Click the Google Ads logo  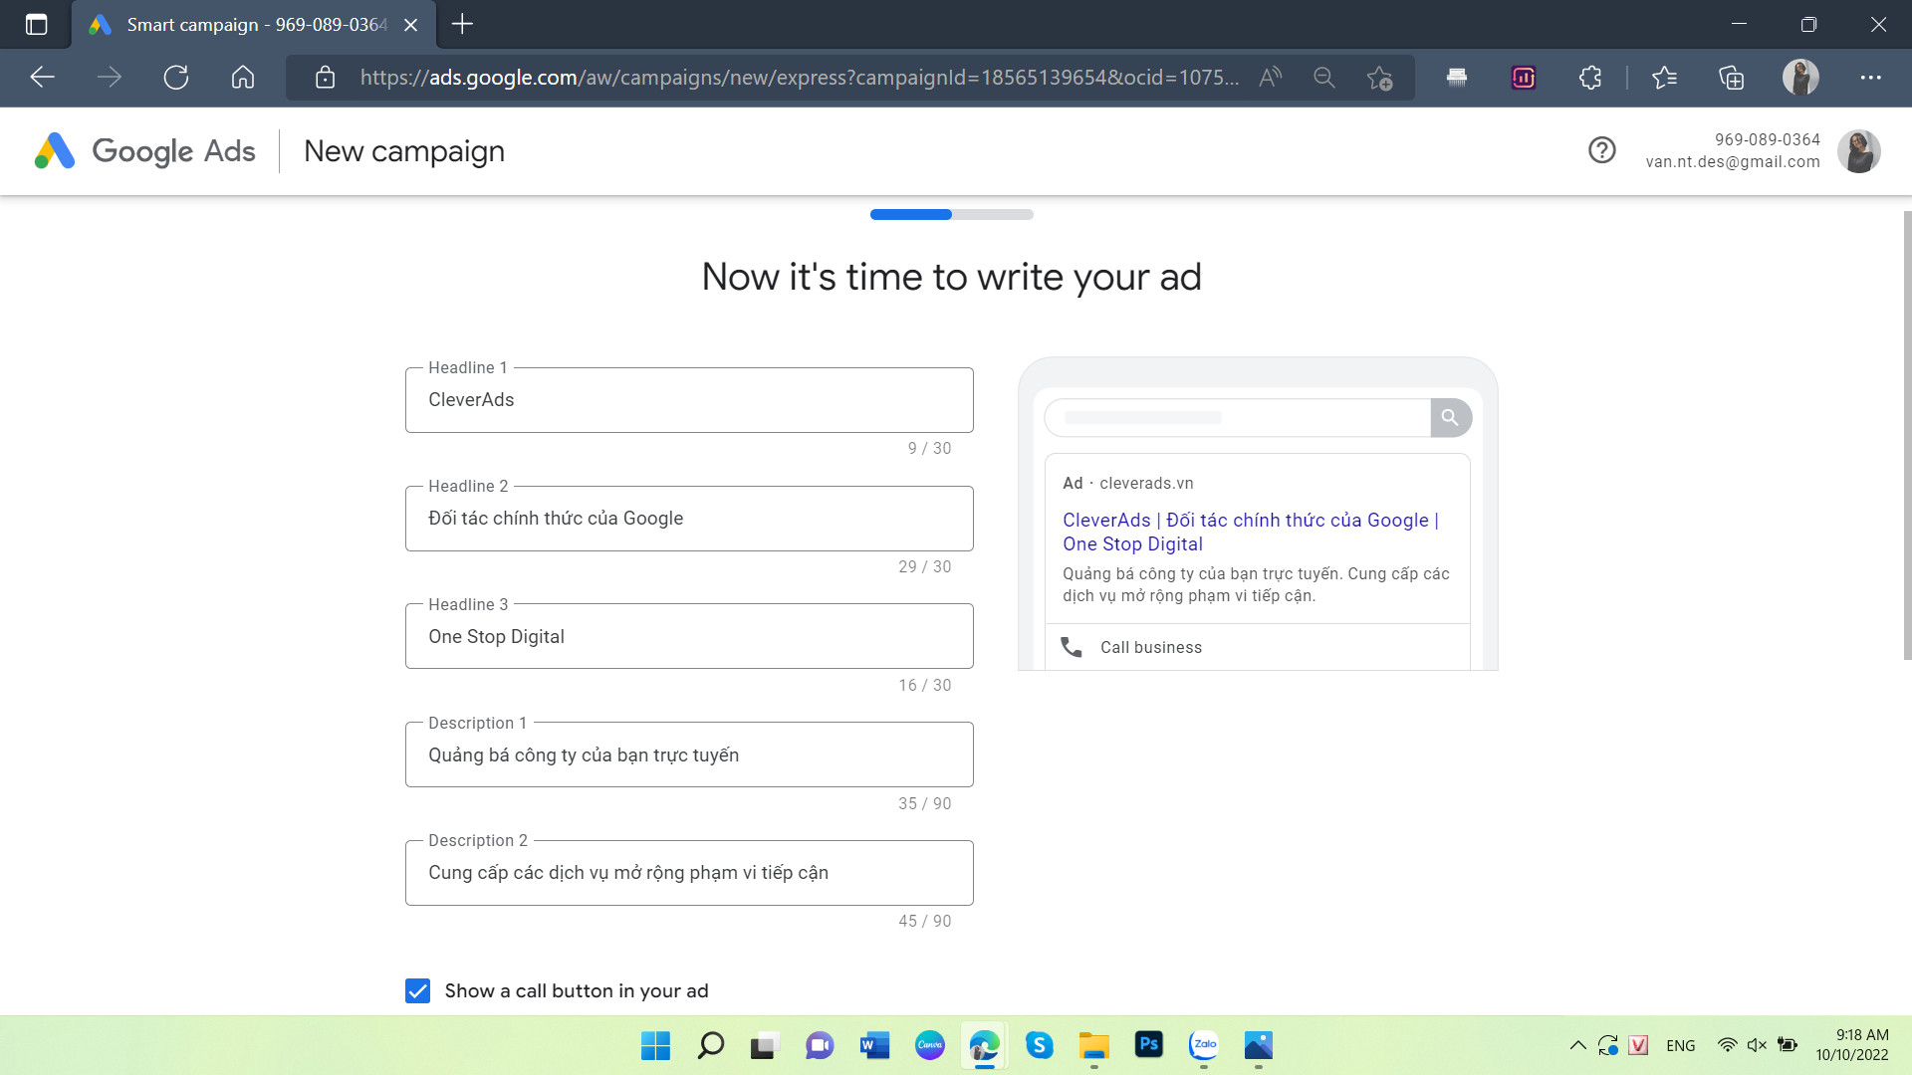coord(144,151)
